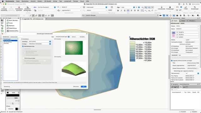Screen dimensions: 201x113
Task: Switch to the Daten tab in Info palette
Action: (x=182, y=21)
